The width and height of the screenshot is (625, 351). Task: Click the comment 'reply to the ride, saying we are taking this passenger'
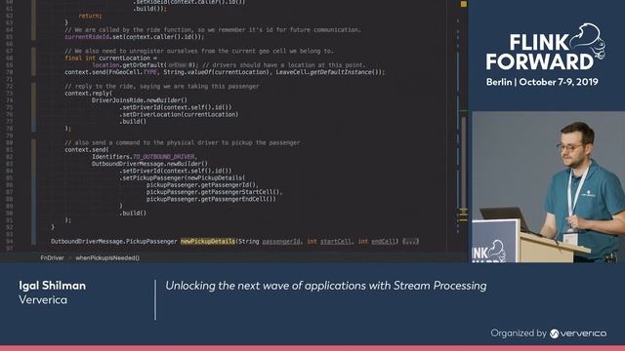162,87
